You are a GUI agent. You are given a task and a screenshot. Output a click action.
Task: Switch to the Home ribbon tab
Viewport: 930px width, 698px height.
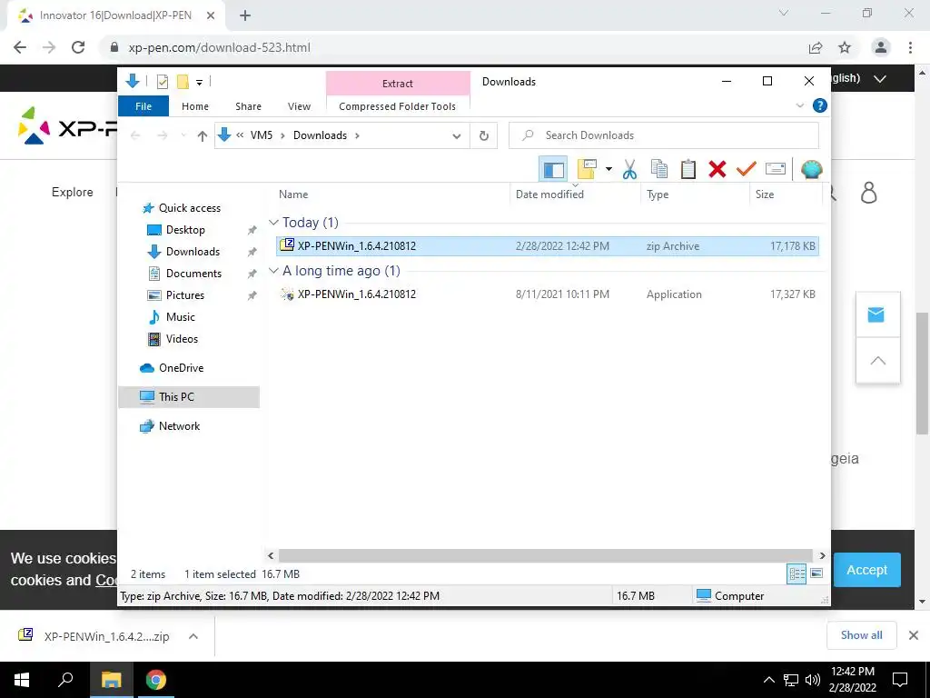pos(195,106)
